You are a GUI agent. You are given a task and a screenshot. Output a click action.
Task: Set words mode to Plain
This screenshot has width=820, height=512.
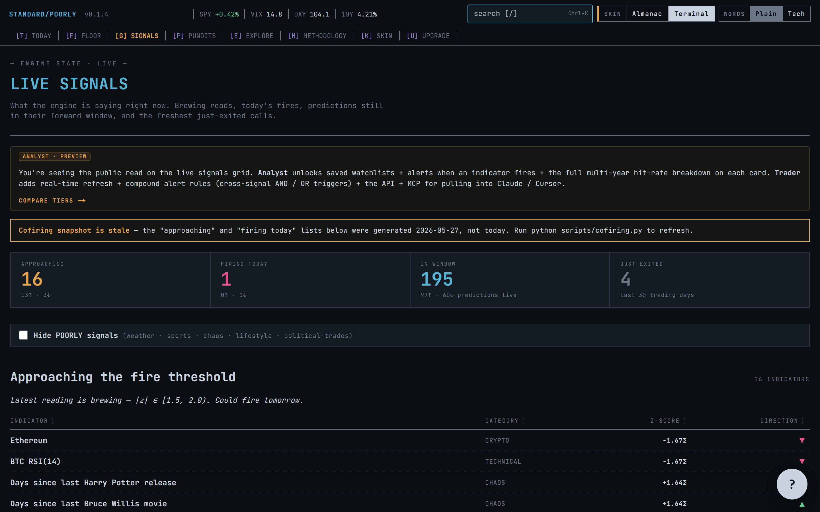click(766, 14)
